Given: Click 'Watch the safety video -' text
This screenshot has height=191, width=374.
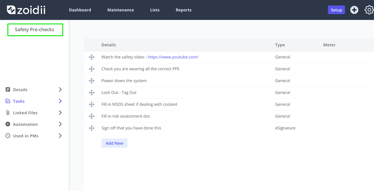Looking at the screenshot, I should click(x=124, y=57).
